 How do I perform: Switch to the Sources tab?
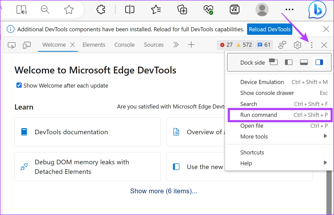(154, 45)
